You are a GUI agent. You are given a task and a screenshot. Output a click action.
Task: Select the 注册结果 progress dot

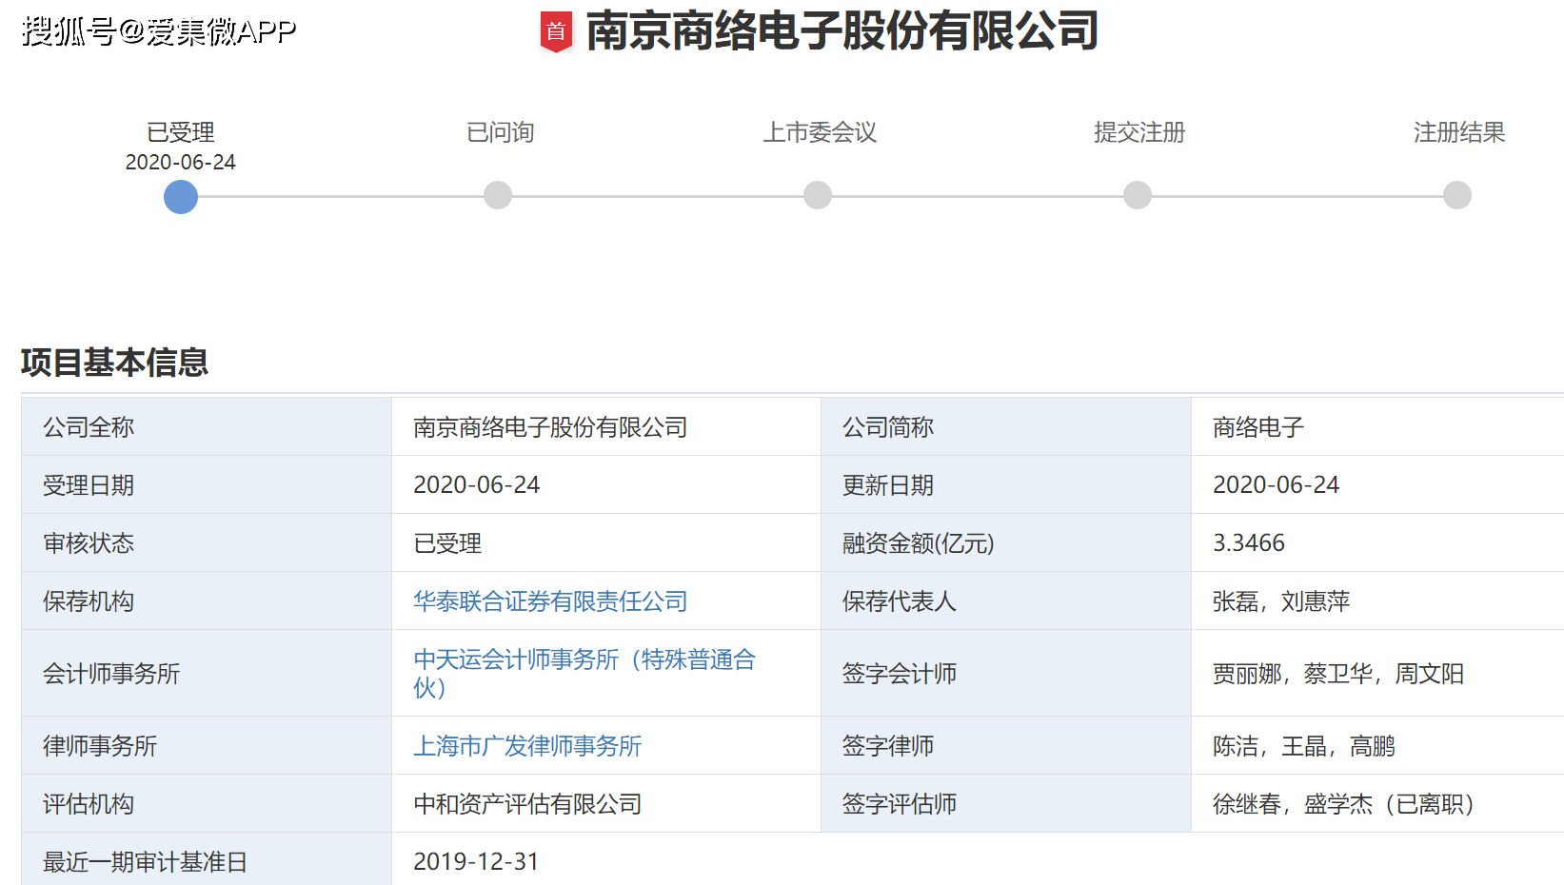tap(1455, 194)
